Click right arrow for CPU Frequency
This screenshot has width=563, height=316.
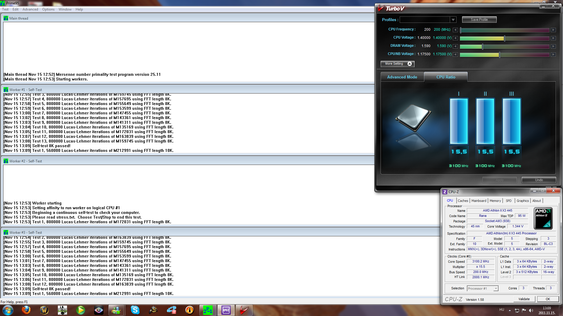click(x=553, y=30)
